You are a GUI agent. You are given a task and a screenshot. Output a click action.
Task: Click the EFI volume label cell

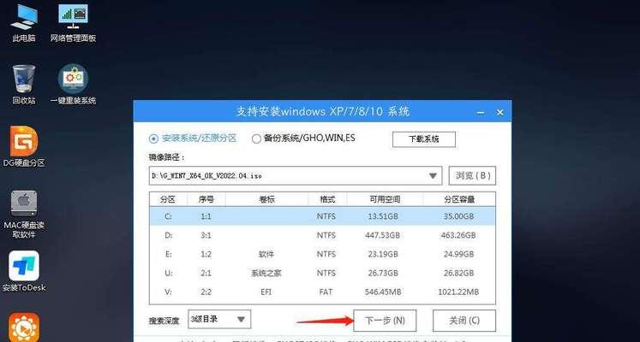pyautogui.click(x=266, y=292)
